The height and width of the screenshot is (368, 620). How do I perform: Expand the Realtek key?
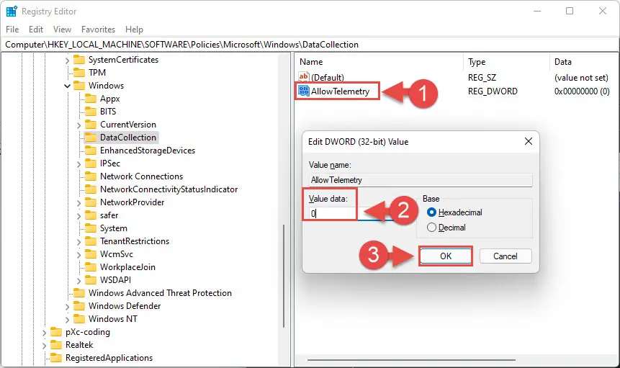(45, 346)
